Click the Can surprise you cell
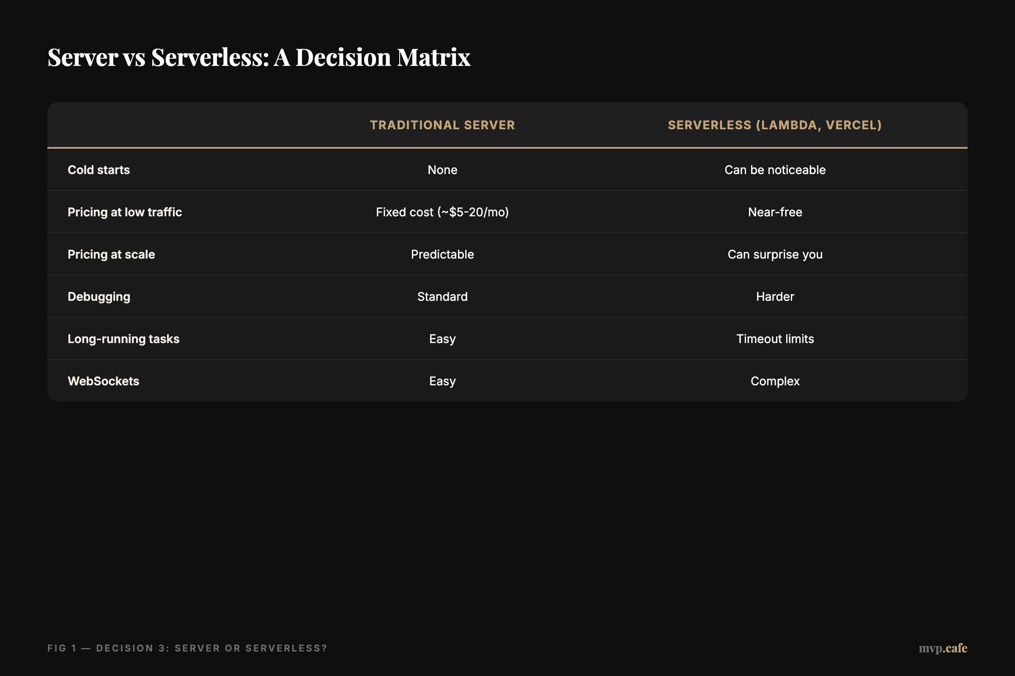The image size is (1015, 676). (775, 254)
